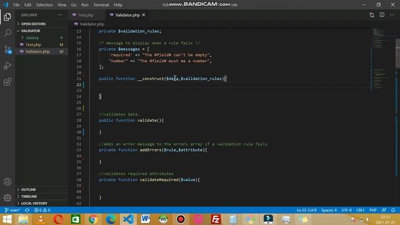Open the Extensions view
Viewport: 400px width, 225px height.
[7, 82]
